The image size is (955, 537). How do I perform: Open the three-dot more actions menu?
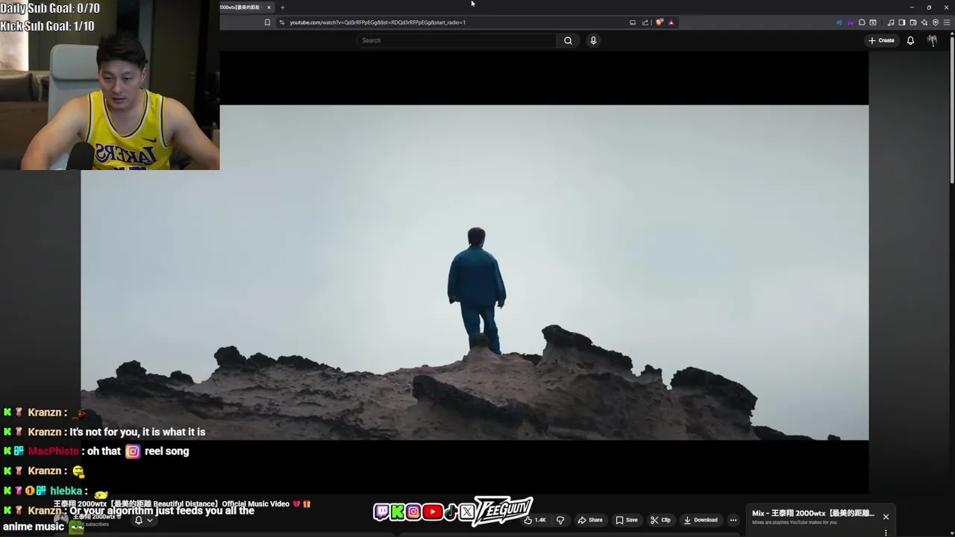(733, 520)
